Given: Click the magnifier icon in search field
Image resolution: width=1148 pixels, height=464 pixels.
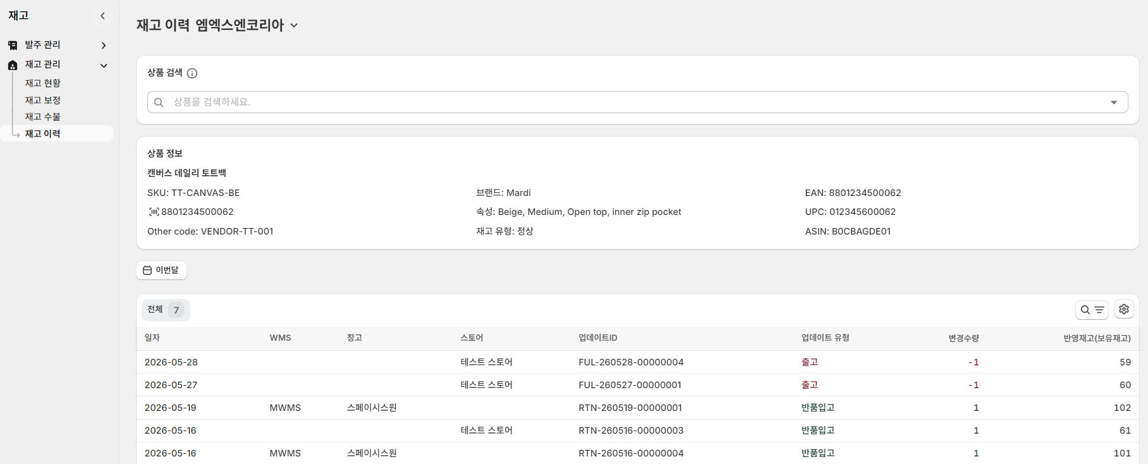Looking at the screenshot, I should 159,102.
